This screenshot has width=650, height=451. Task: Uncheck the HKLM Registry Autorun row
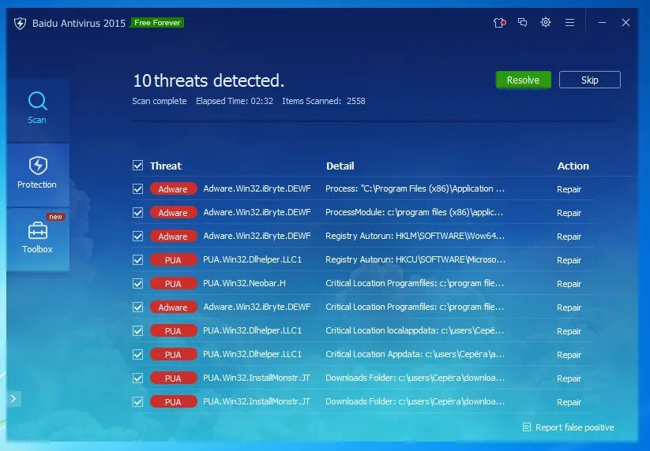click(x=137, y=237)
